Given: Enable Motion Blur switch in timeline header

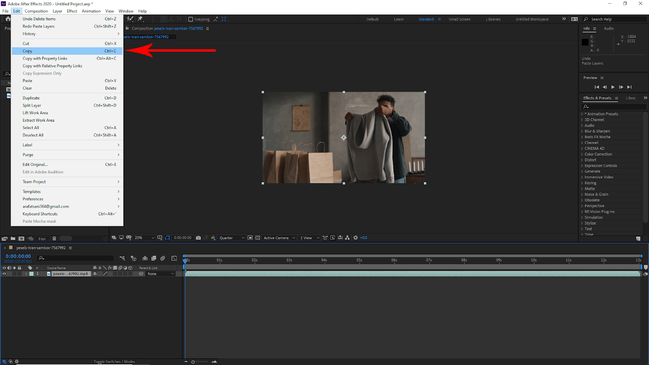Looking at the screenshot, I should (x=163, y=258).
